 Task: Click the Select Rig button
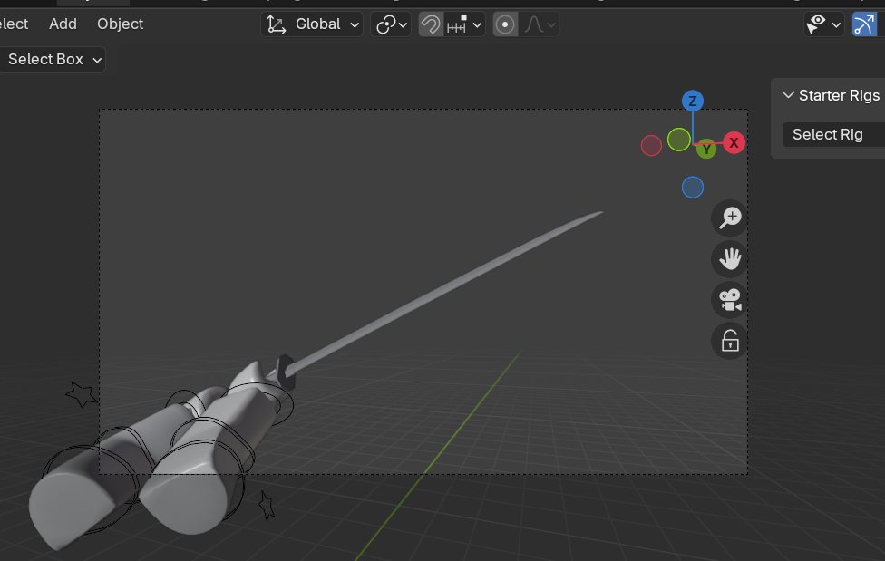[x=833, y=134]
